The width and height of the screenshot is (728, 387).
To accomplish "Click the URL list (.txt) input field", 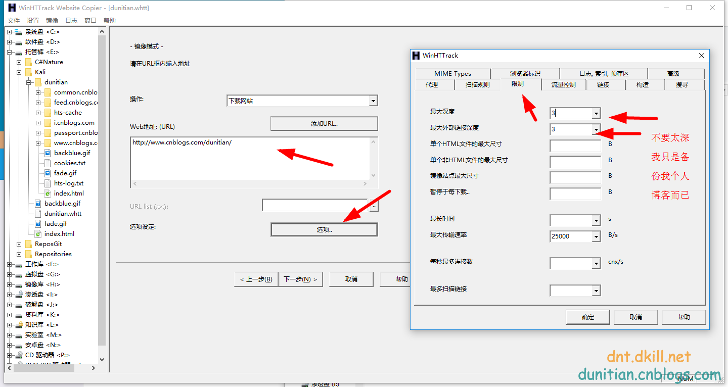I will point(315,205).
